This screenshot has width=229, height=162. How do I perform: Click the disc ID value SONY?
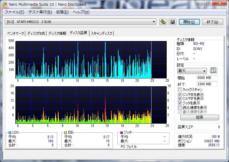pos(198,49)
